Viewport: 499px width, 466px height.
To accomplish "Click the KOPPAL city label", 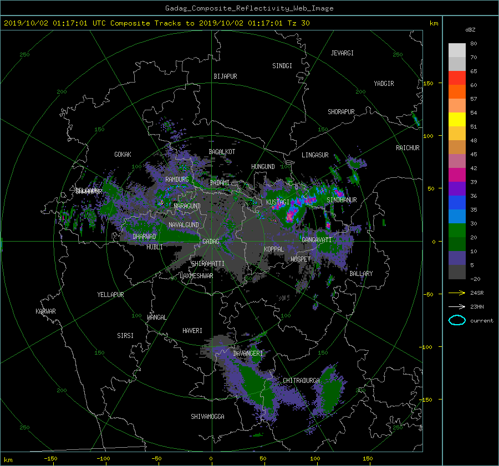I will coord(274,249).
